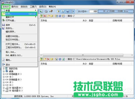Click the horizontal scrollbar thumb in upper pane
The width and height of the screenshot is (135, 99).
click(83, 55)
